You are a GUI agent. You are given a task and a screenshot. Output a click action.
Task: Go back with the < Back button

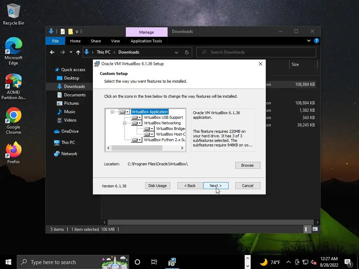tap(190, 186)
